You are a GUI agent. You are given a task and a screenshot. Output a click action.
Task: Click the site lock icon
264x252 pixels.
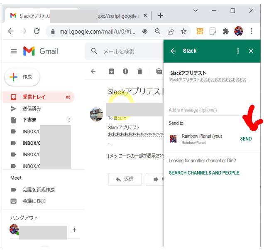point(53,31)
